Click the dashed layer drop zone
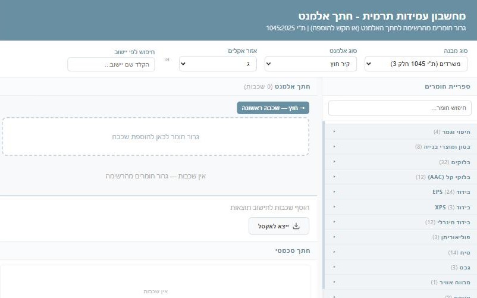The height and width of the screenshot is (298, 477). [x=156, y=137]
